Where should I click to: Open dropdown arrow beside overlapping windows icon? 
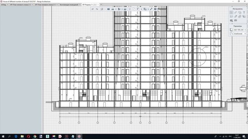[x=148, y=9]
